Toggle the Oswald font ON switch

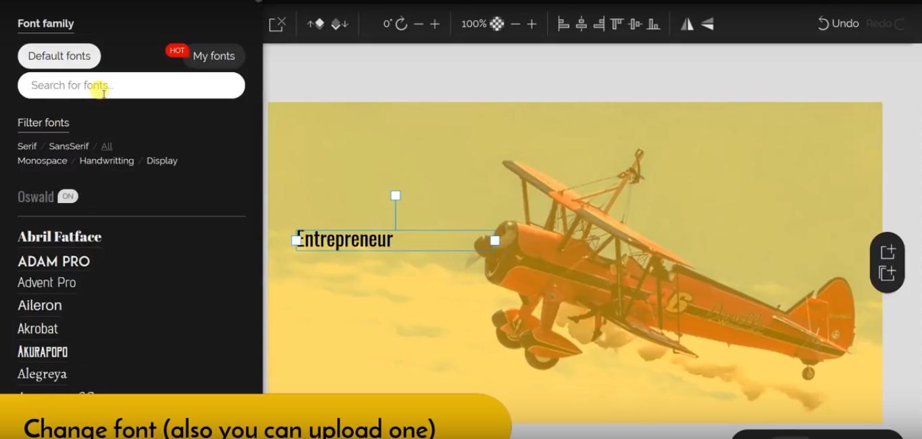(68, 196)
